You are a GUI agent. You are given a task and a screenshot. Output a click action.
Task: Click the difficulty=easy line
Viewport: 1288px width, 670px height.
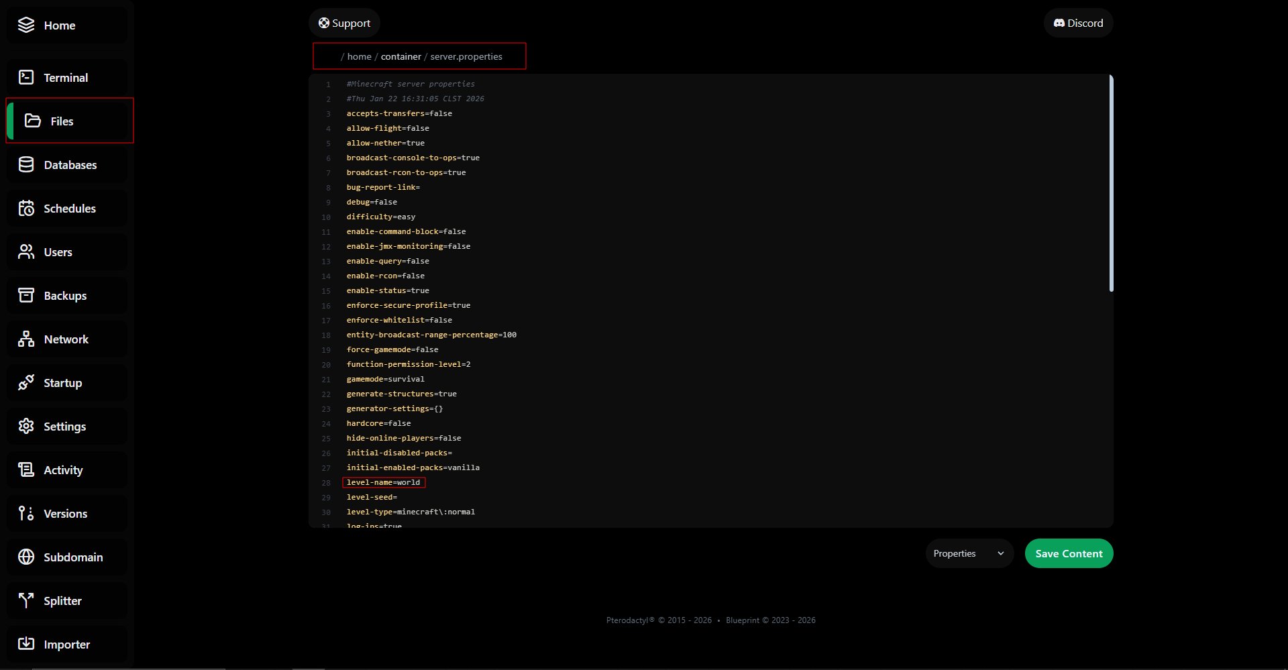(x=380, y=217)
